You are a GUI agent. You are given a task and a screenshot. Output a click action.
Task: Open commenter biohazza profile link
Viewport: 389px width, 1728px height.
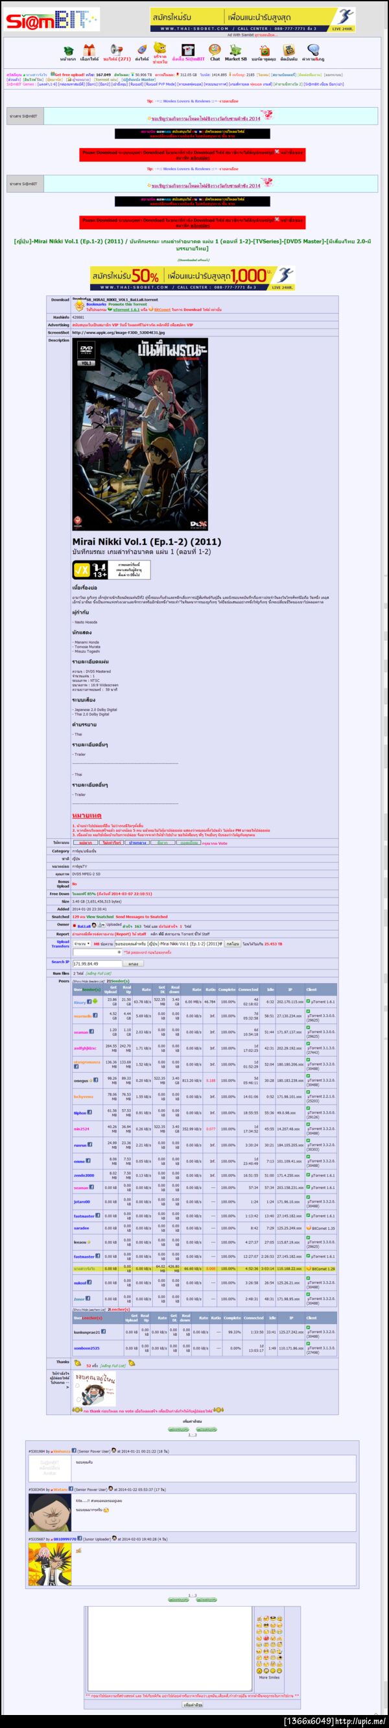tap(62, 1450)
